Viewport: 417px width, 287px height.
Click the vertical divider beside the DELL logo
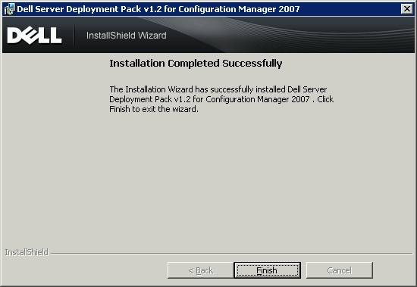coord(74,35)
